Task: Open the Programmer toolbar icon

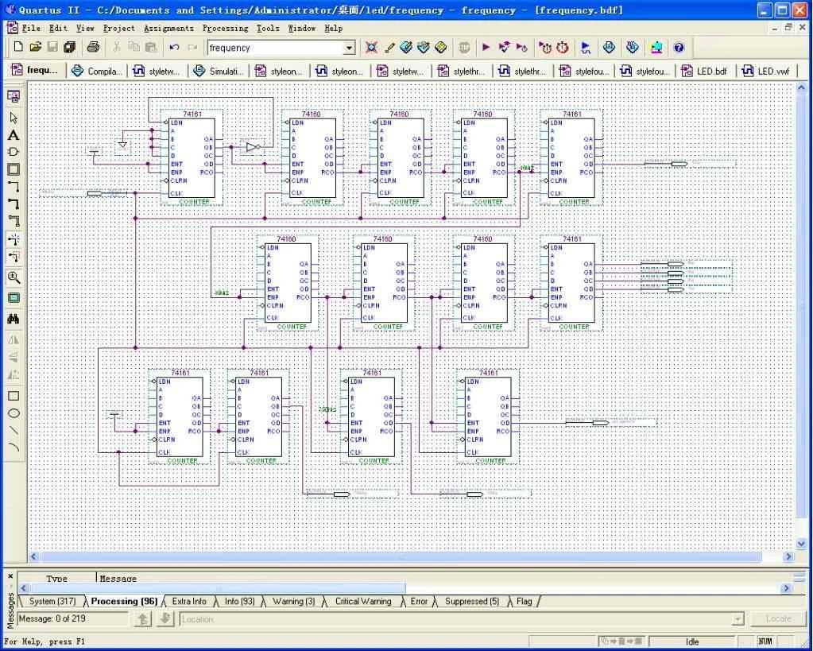Action: [x=632, y=48]
